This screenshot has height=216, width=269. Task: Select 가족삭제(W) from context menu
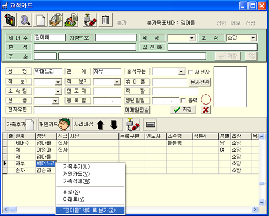[76, 181]
